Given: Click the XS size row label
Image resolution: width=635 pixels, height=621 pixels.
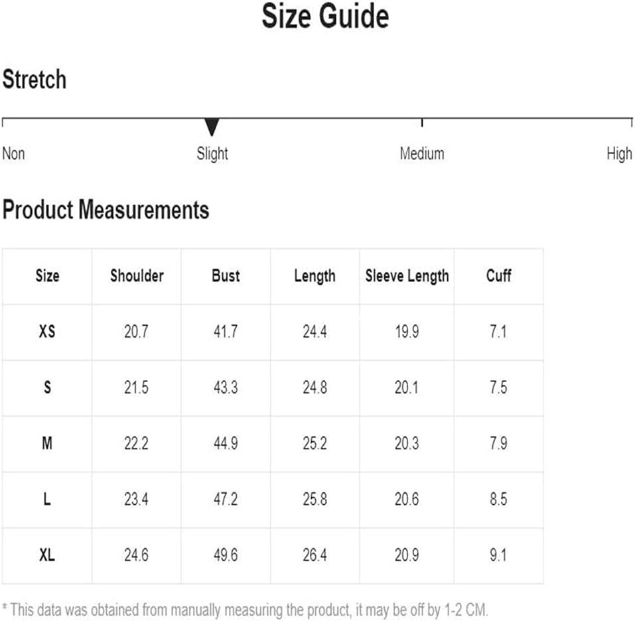Looking at the screenshot, I should (x=47, y=332).
